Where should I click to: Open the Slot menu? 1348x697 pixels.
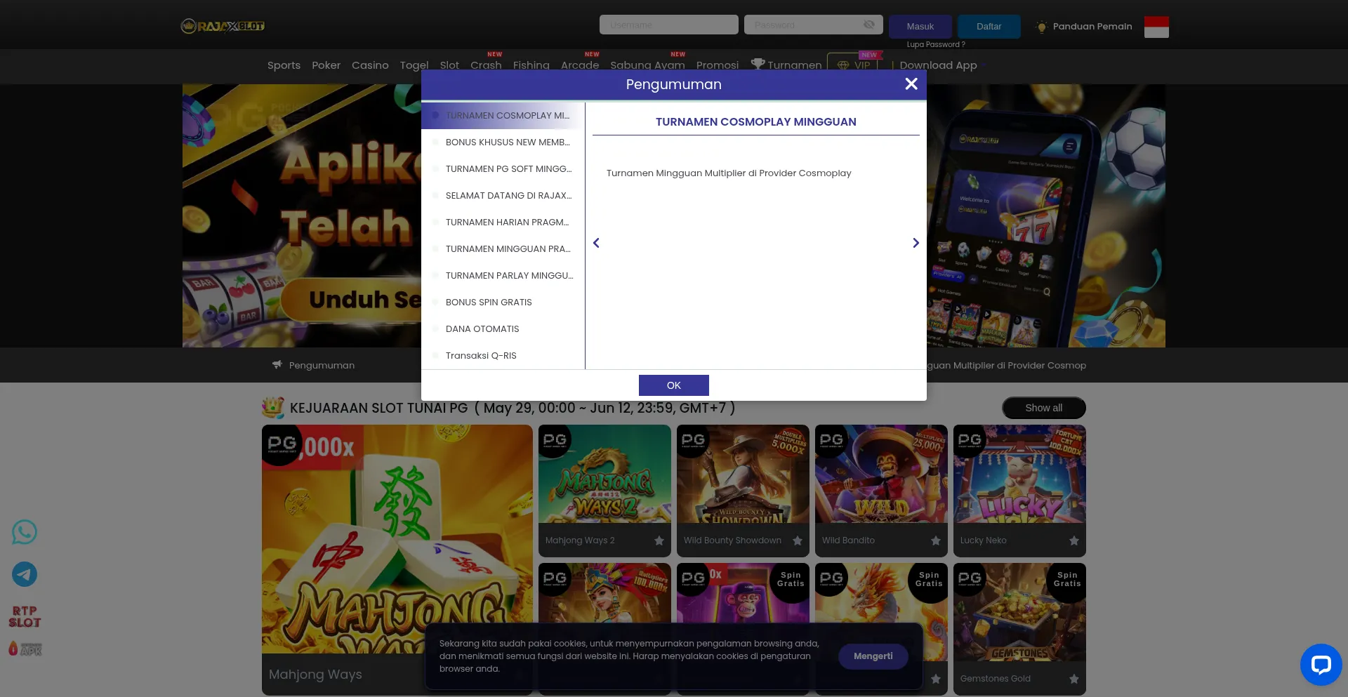pyautogui.click(x=449, y=65)
